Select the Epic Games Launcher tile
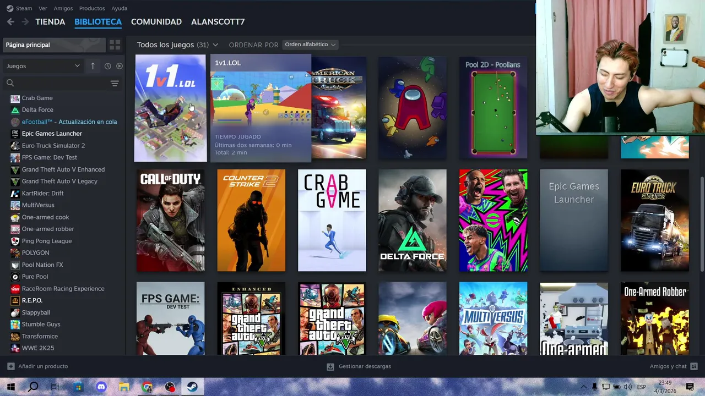This screenshot has width=705, height=396. pyautogui.click(x=574, y=221)
